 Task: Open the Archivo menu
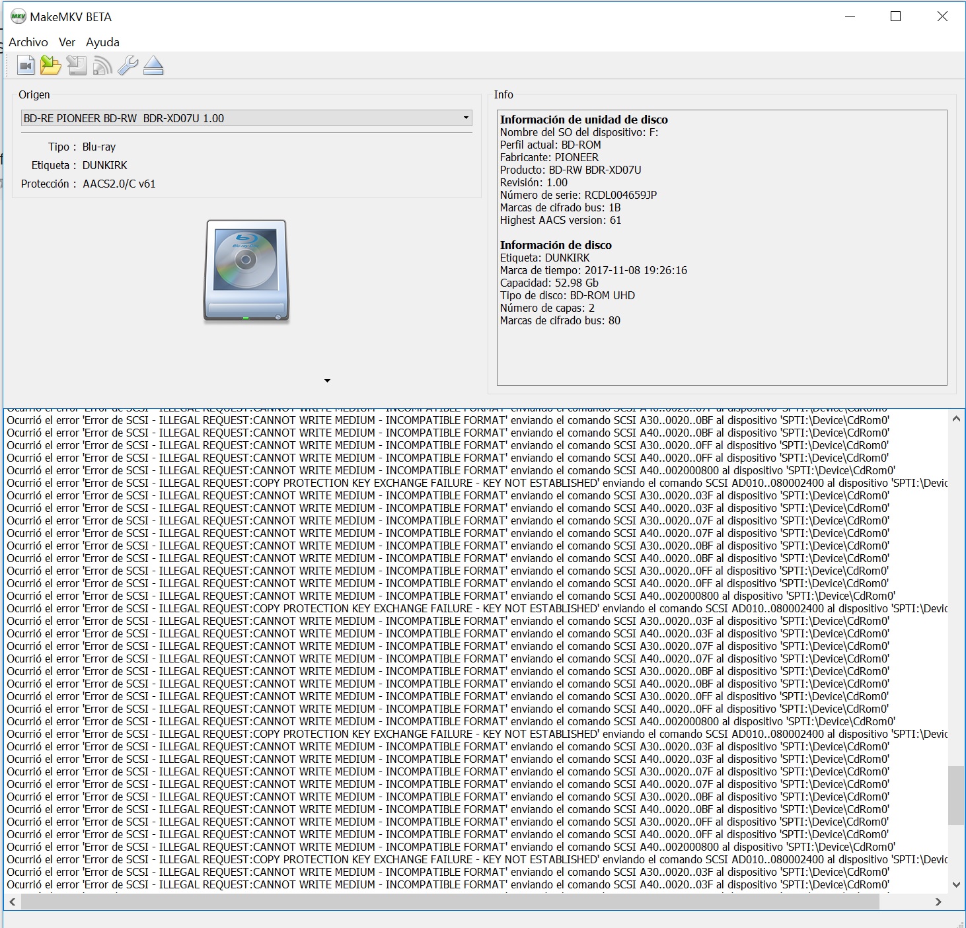pos(28,42)
